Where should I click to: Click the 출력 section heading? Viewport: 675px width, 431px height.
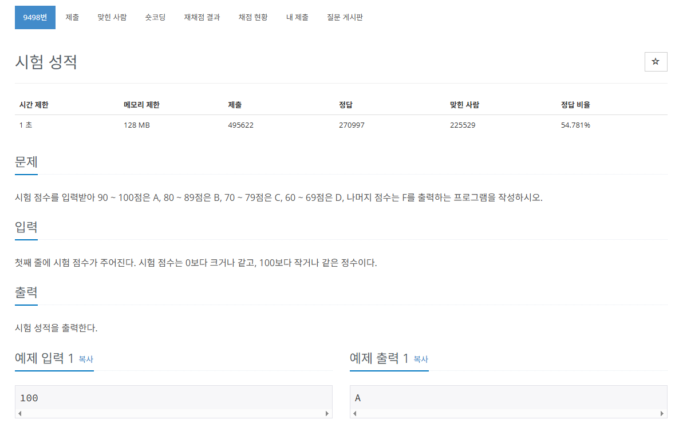tap(26, 292)
